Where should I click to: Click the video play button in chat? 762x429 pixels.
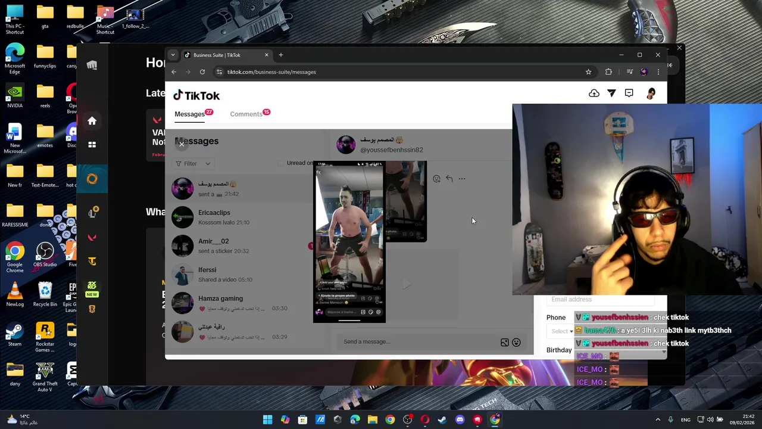pyautogui.click(x=407, y=285)
